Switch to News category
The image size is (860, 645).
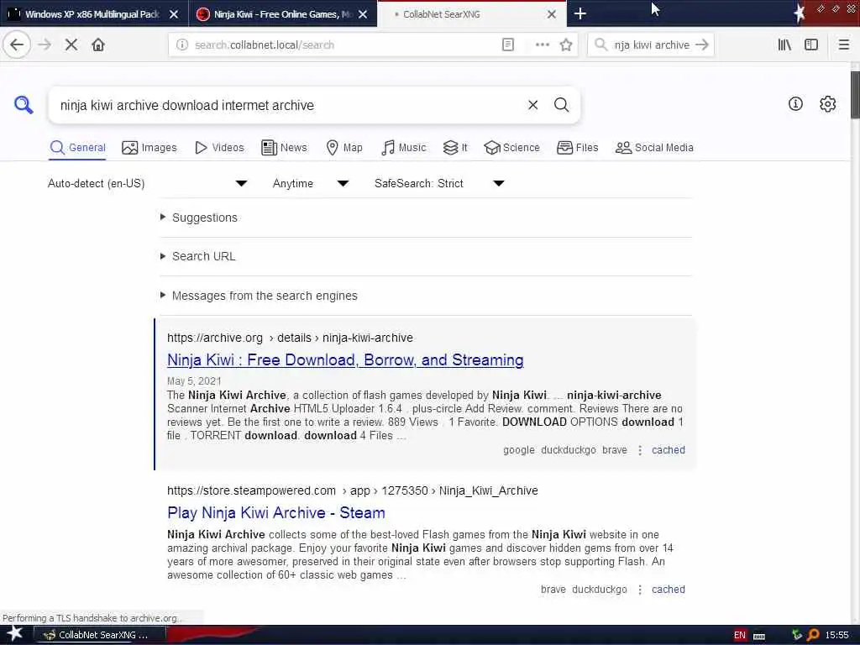(x=284, y=148)
